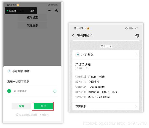Click the 已连接 connection status indicator
The width and height of the screenshot is (149, 128).
11,11
